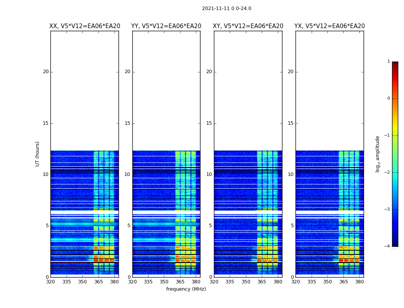404x308 pixels.
Task: Click the date title 2021-11-11 0.0-24.0
Action: coord(227,8)
